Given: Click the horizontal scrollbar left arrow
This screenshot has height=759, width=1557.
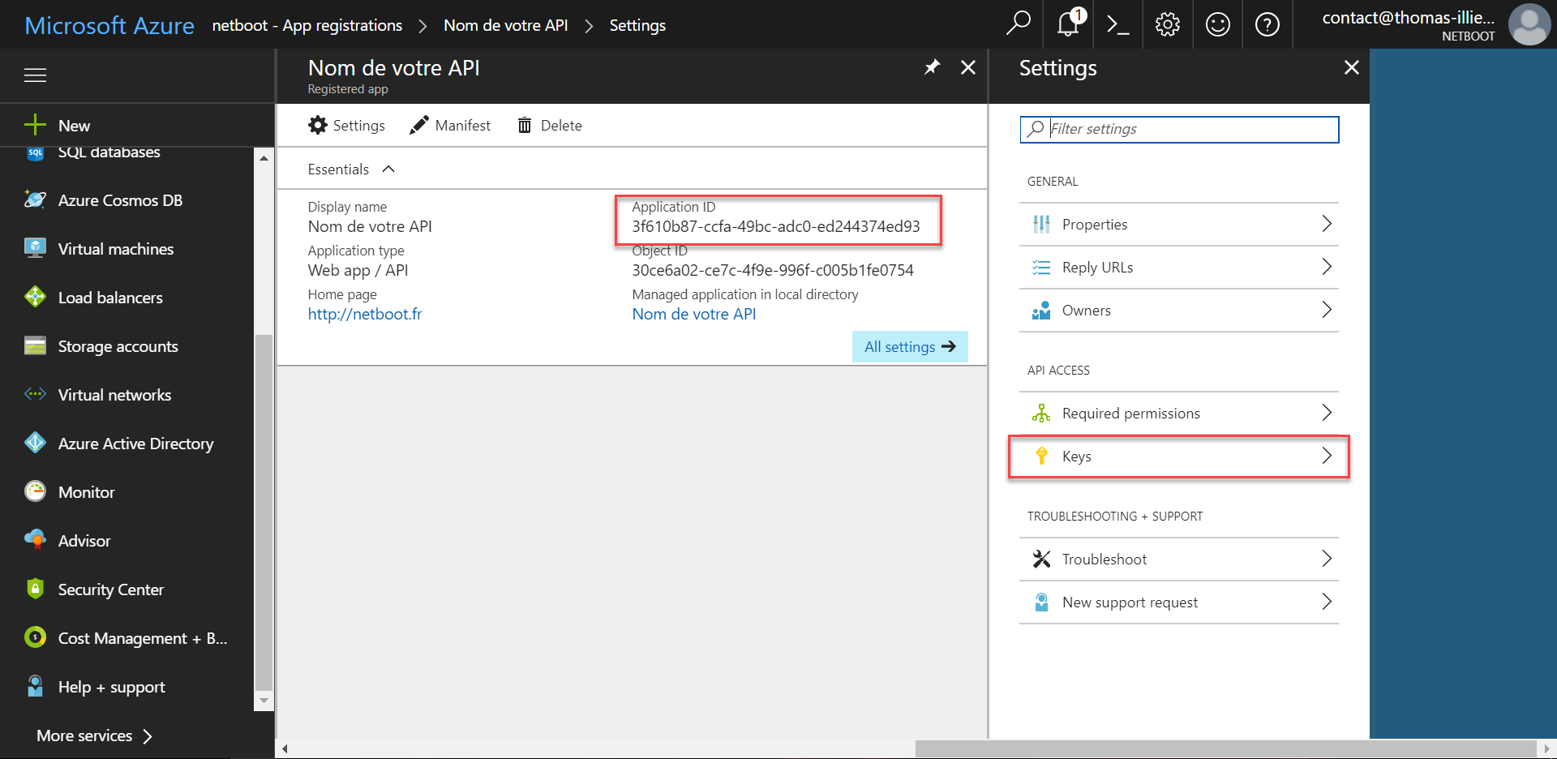Looking at the screenshot, I should click(285, 748).
